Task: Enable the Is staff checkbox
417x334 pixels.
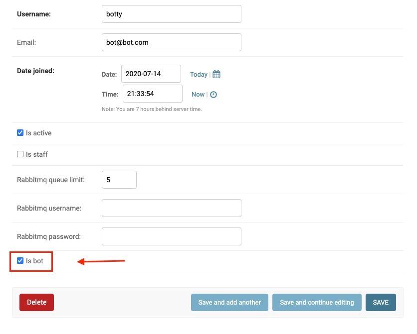Action: (20, 154)
